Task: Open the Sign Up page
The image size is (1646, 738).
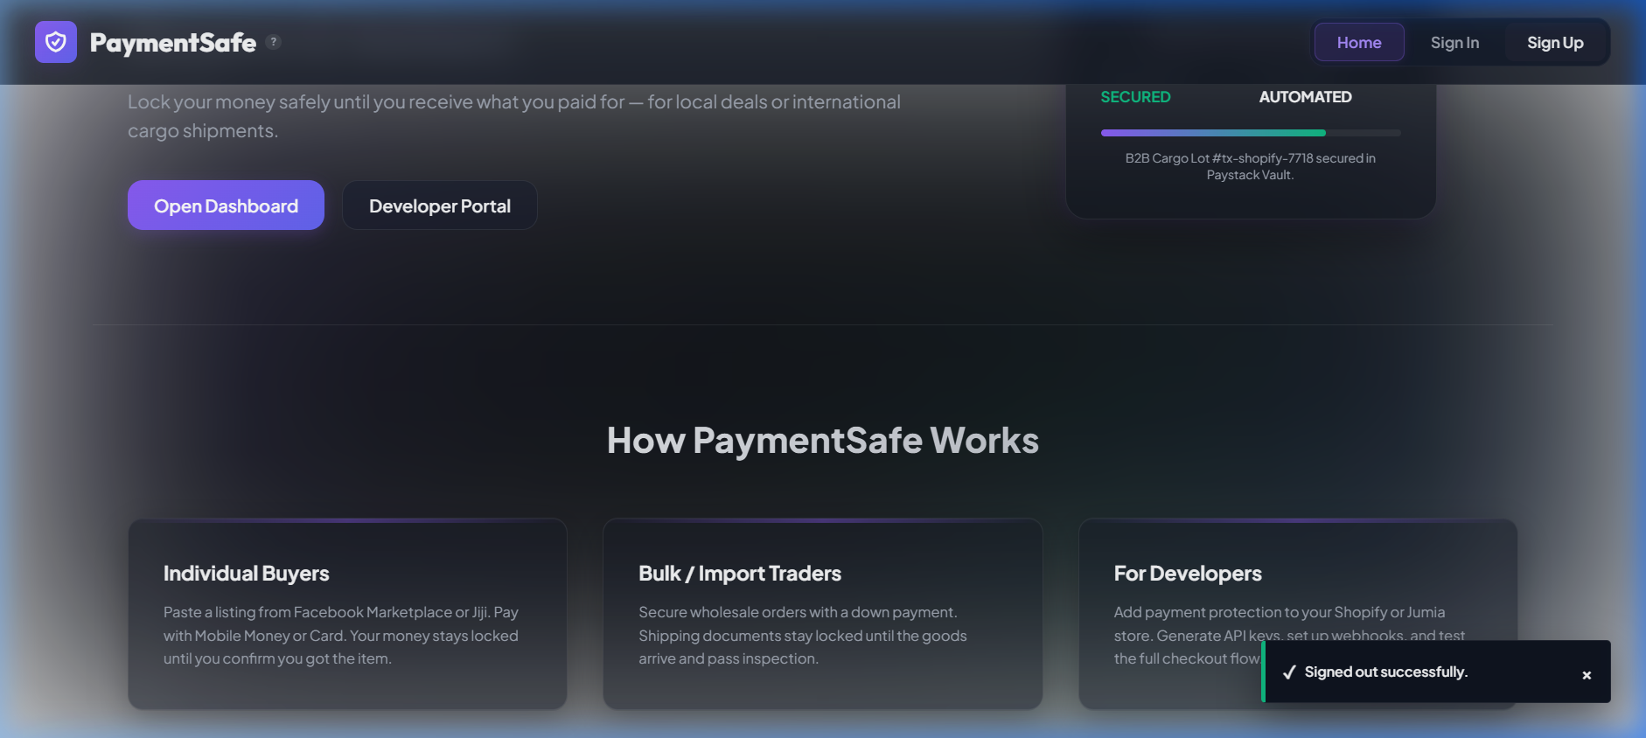Action: [1555, 42]
